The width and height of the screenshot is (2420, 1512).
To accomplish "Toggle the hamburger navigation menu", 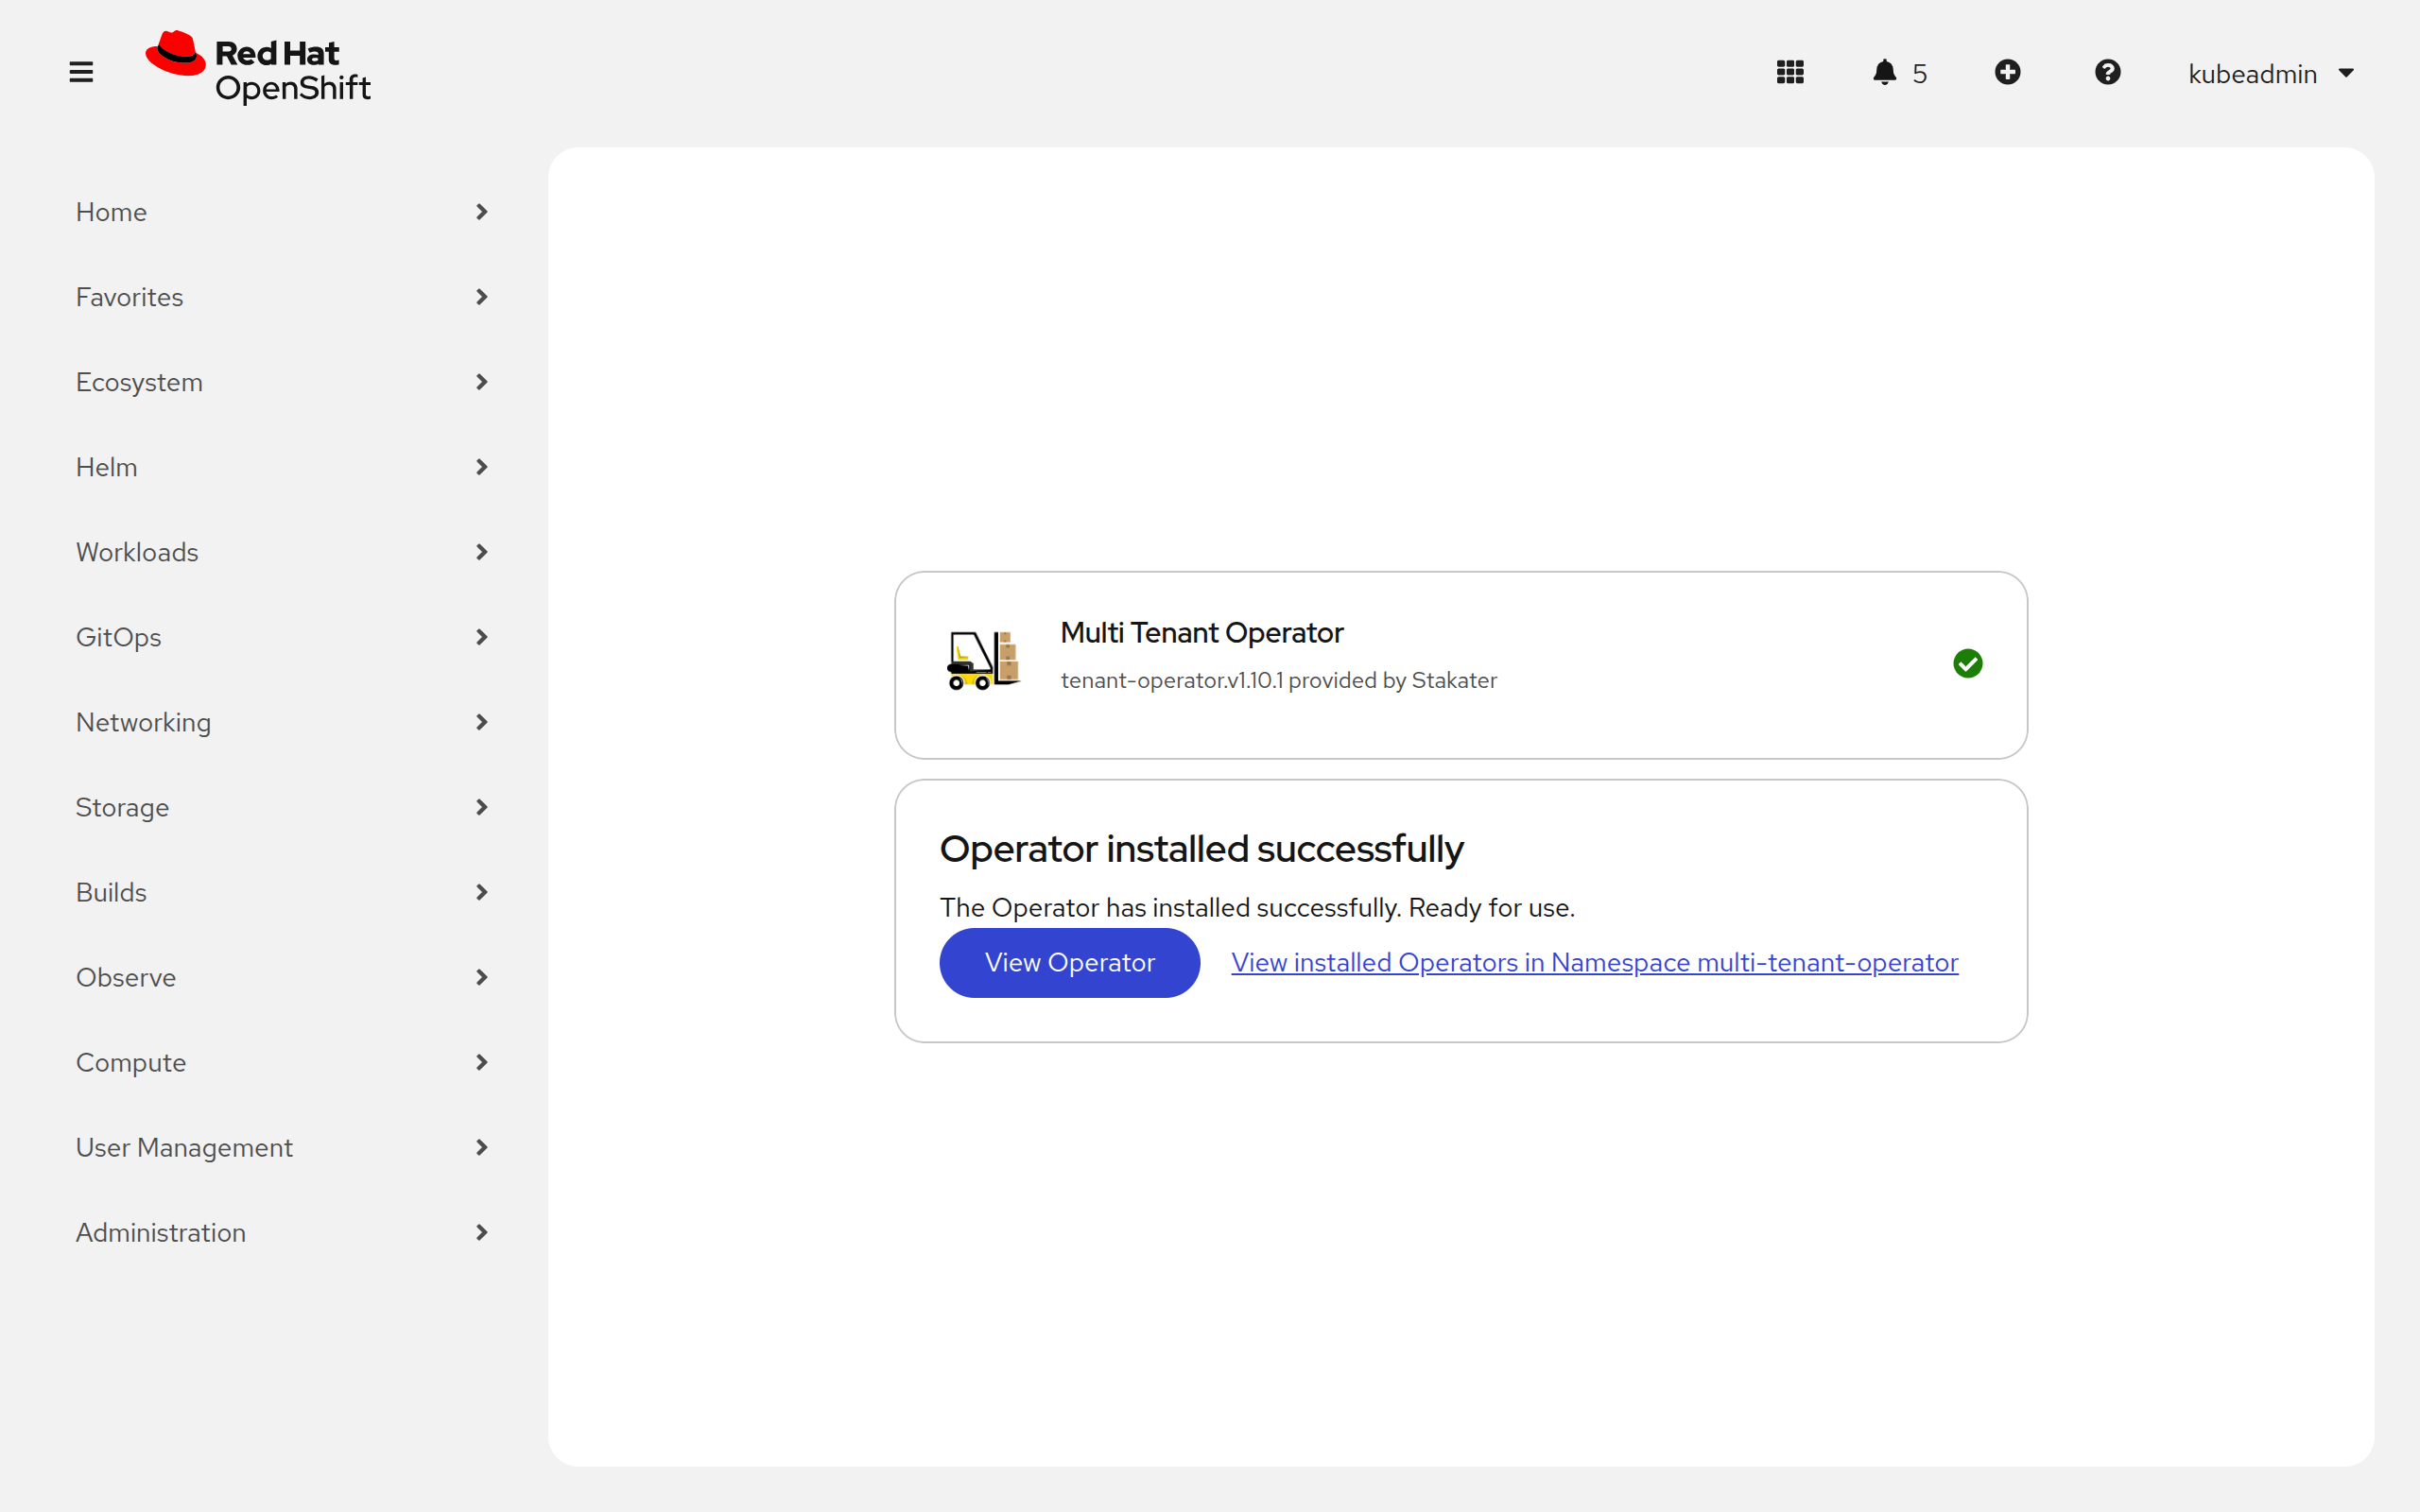I will click(81, 72).
